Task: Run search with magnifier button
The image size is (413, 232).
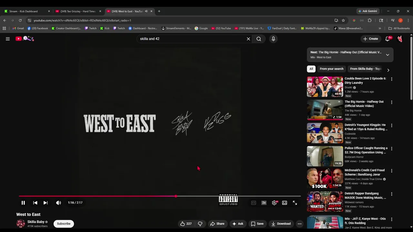Action: pyautogui.click(x=259, y=39)
